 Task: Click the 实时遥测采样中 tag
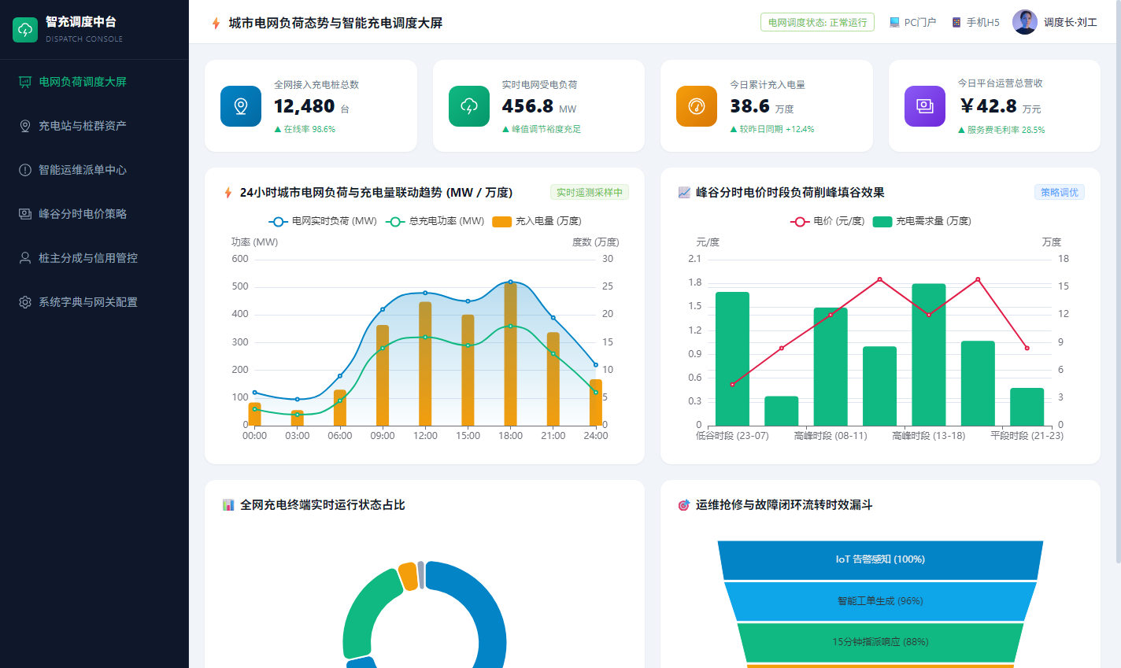click(590, 193)
